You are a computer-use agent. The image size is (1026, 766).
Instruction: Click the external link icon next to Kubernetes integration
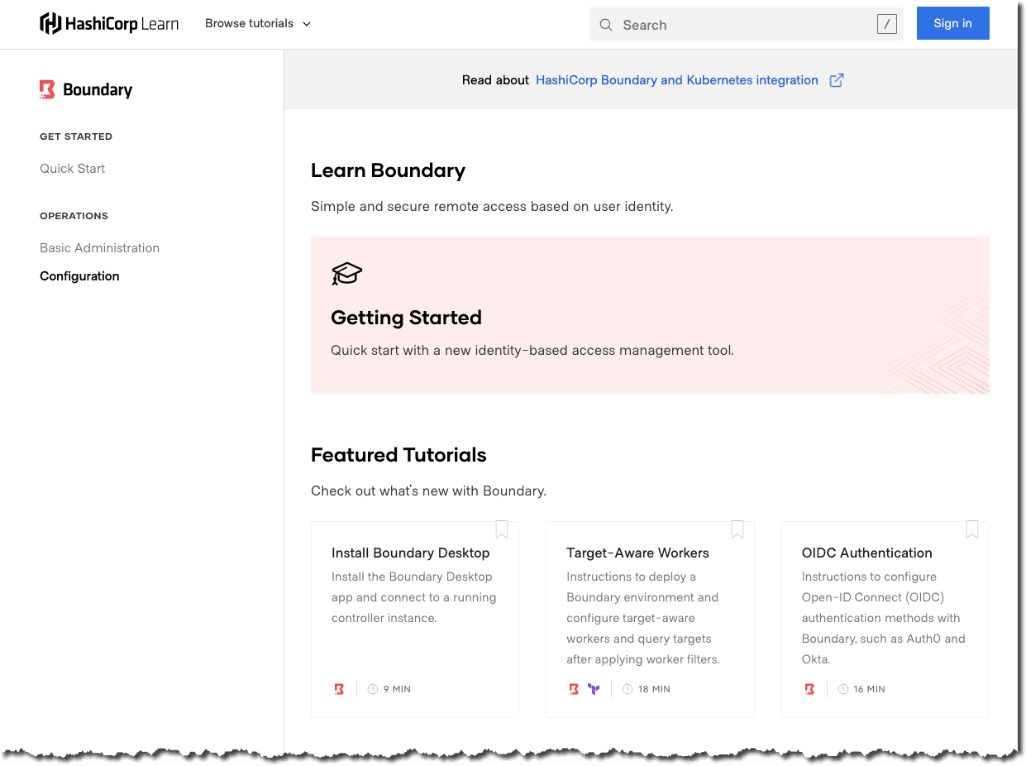[x=836, y=79]
